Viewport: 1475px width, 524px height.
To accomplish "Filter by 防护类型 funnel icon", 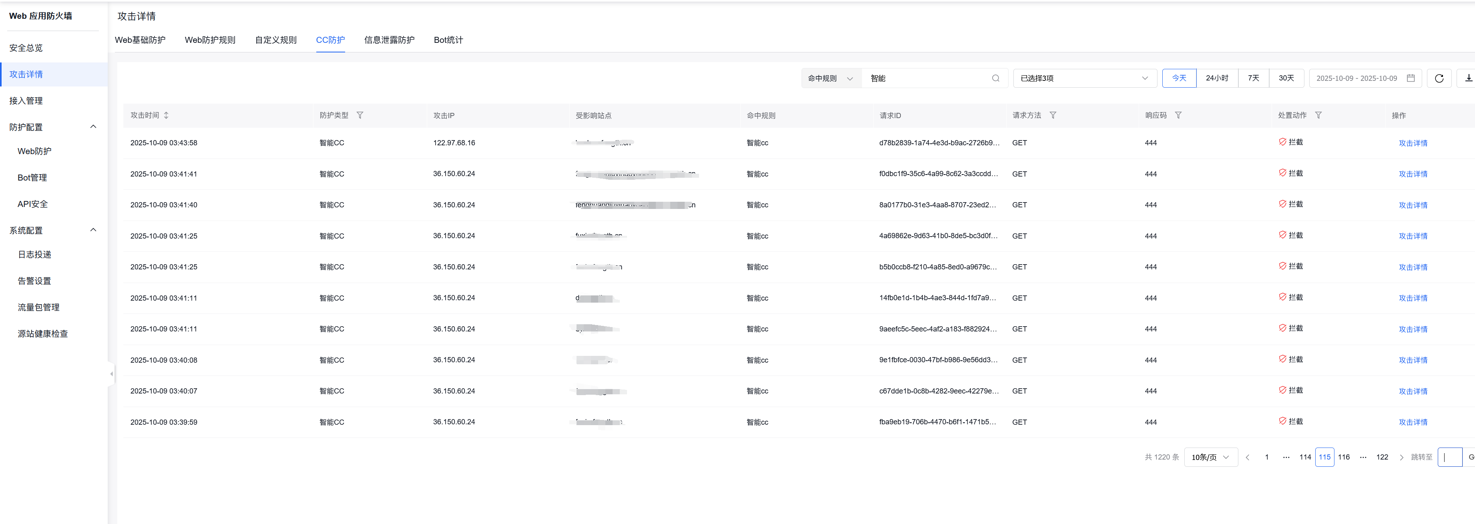I will coord(360,115).
